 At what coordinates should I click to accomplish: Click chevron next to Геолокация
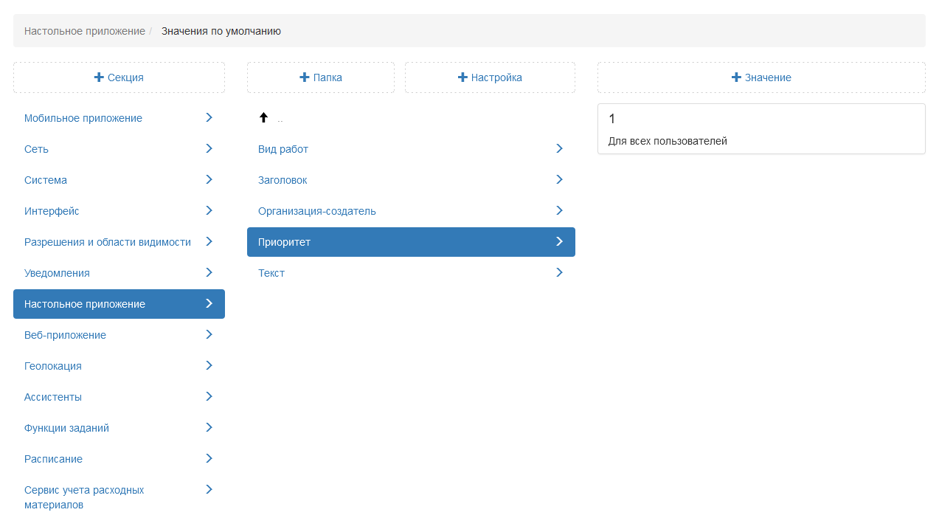209,365
